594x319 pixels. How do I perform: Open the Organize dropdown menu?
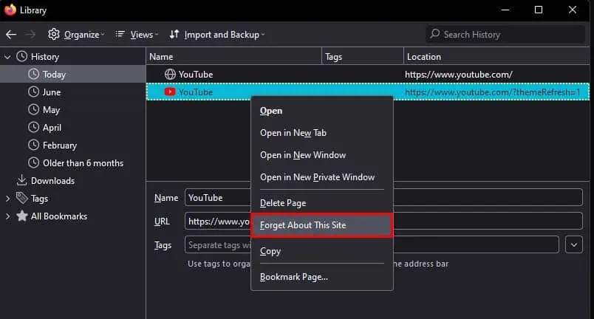[83, 35]
